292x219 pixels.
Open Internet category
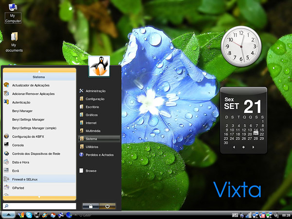pos(99,123)
